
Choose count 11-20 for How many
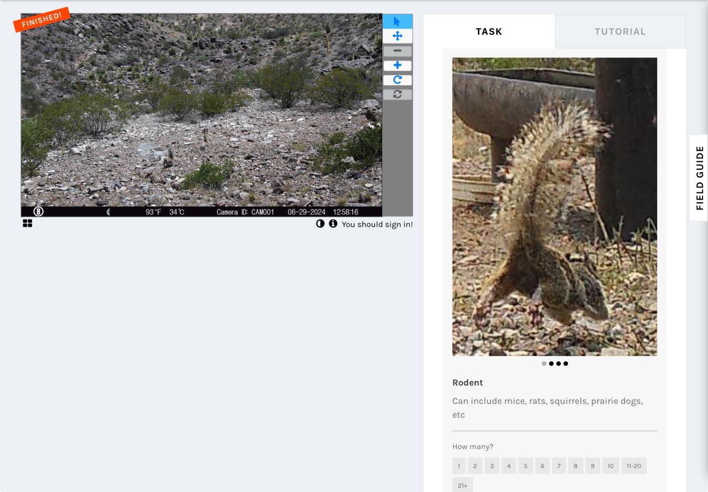pyautogui.click(x=634, y=466)
